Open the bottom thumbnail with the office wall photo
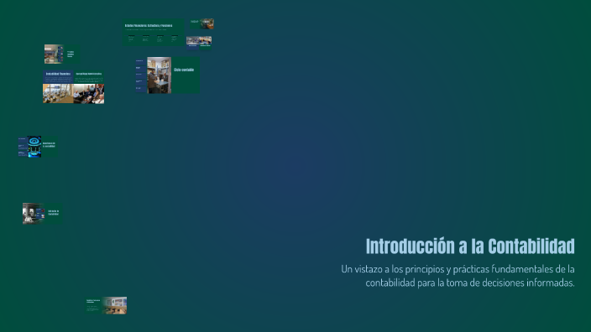The width and height of the screenshot is (591, 332). click(x=107, y=305)
